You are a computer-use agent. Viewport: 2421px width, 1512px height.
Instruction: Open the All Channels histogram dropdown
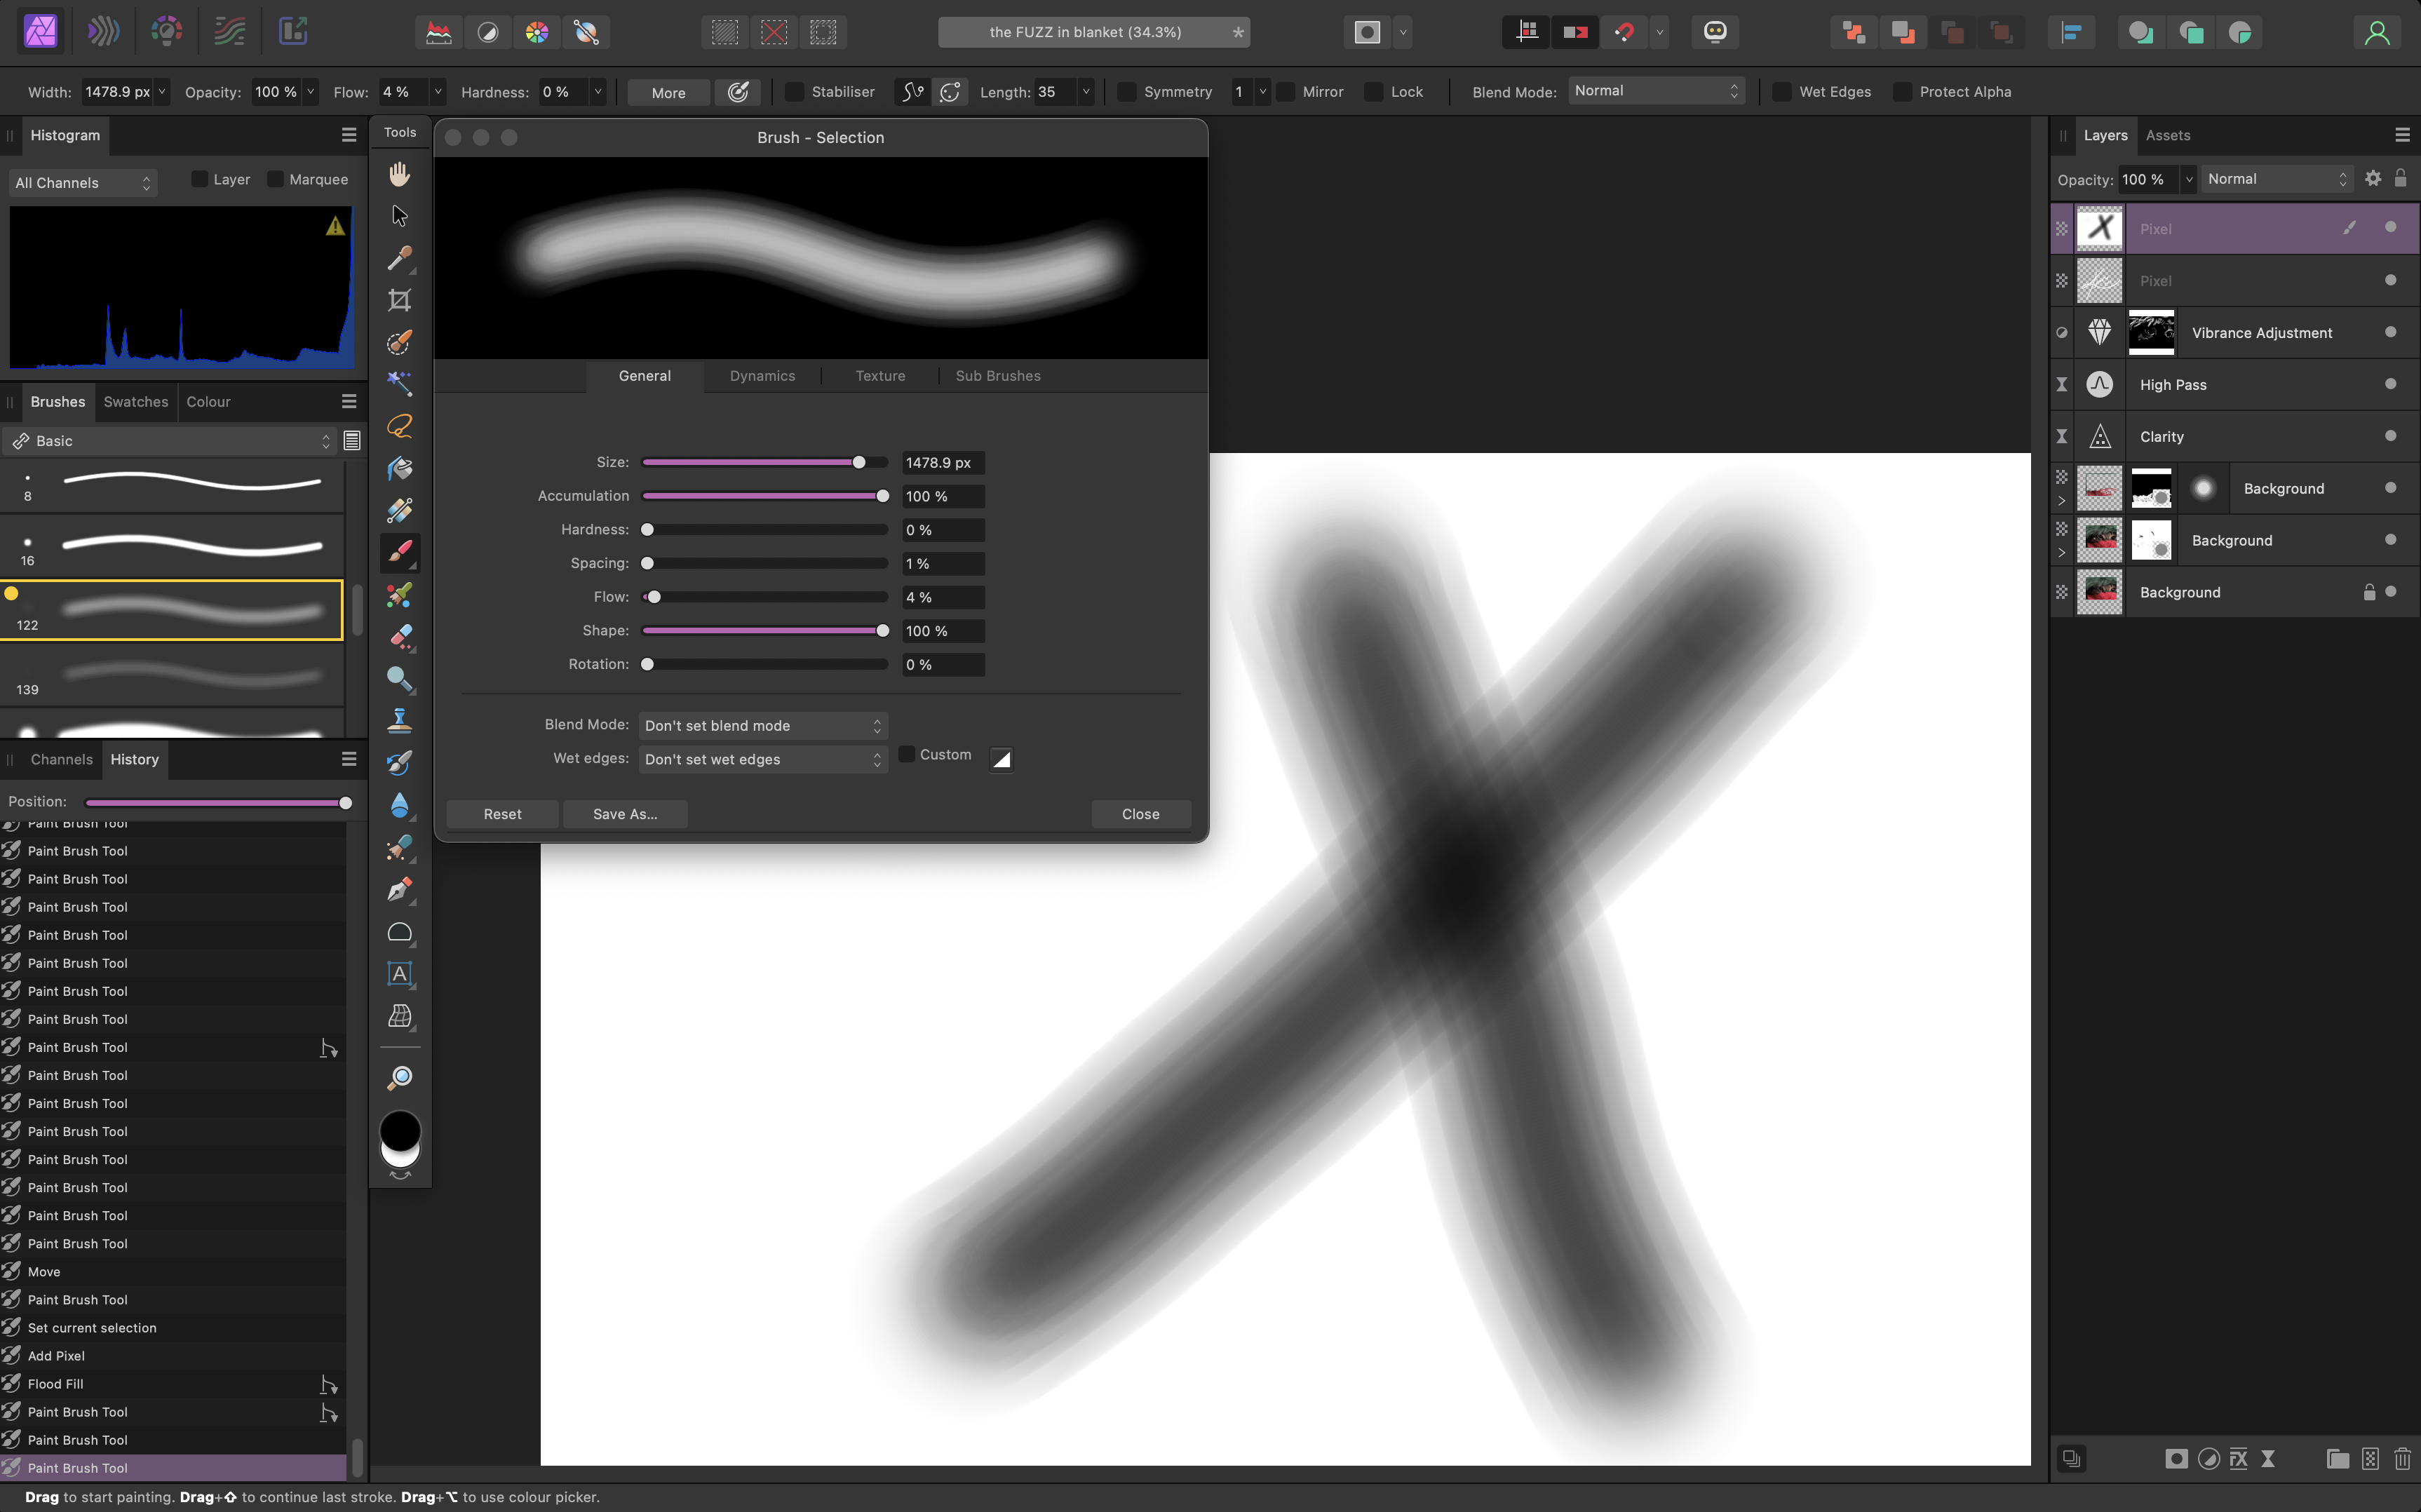point(83,183)
